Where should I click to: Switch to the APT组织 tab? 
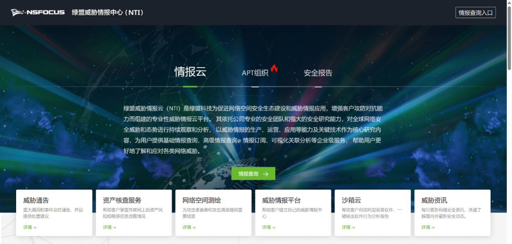pos(255,73)
